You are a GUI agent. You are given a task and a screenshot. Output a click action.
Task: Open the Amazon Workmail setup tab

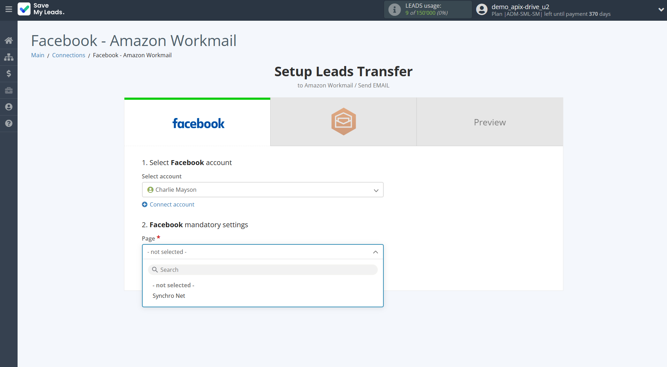click(x=343, y=122)
